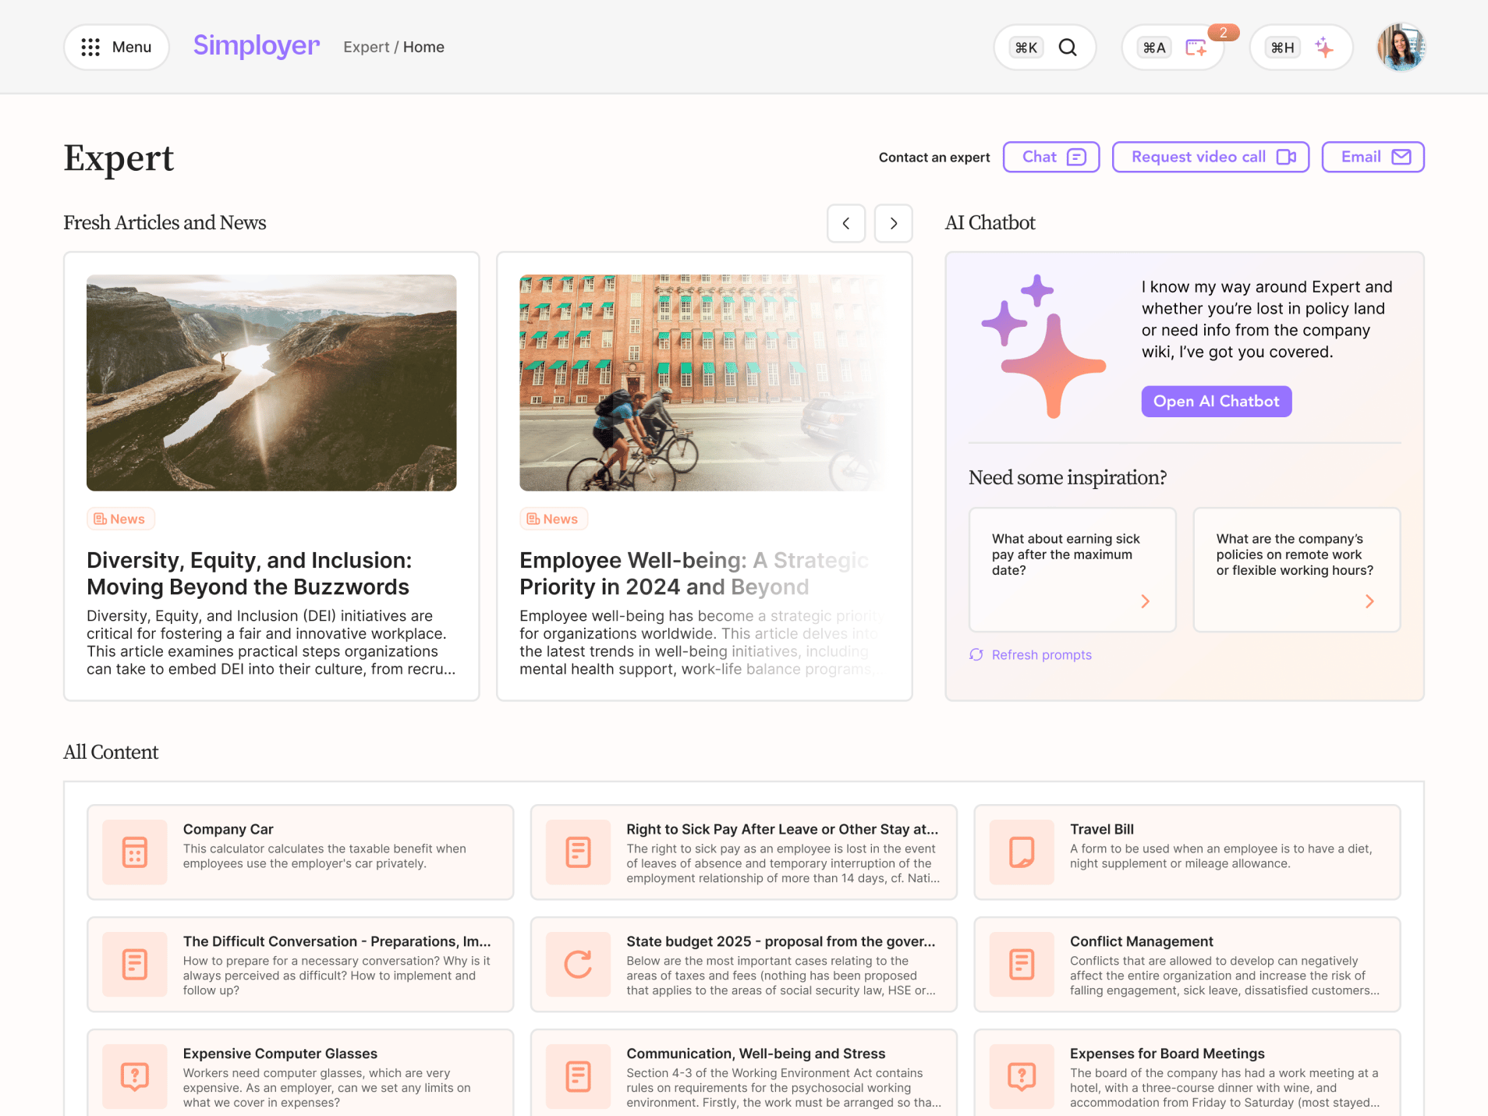Open the remote work policies prompt
This screenshot has width=1488, height=1116.
pyautogui.click(x=1296, y=569)
